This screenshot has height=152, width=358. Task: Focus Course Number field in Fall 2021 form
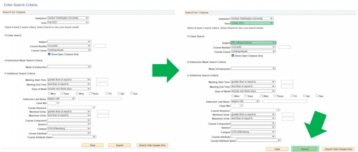tap(100, 46)
